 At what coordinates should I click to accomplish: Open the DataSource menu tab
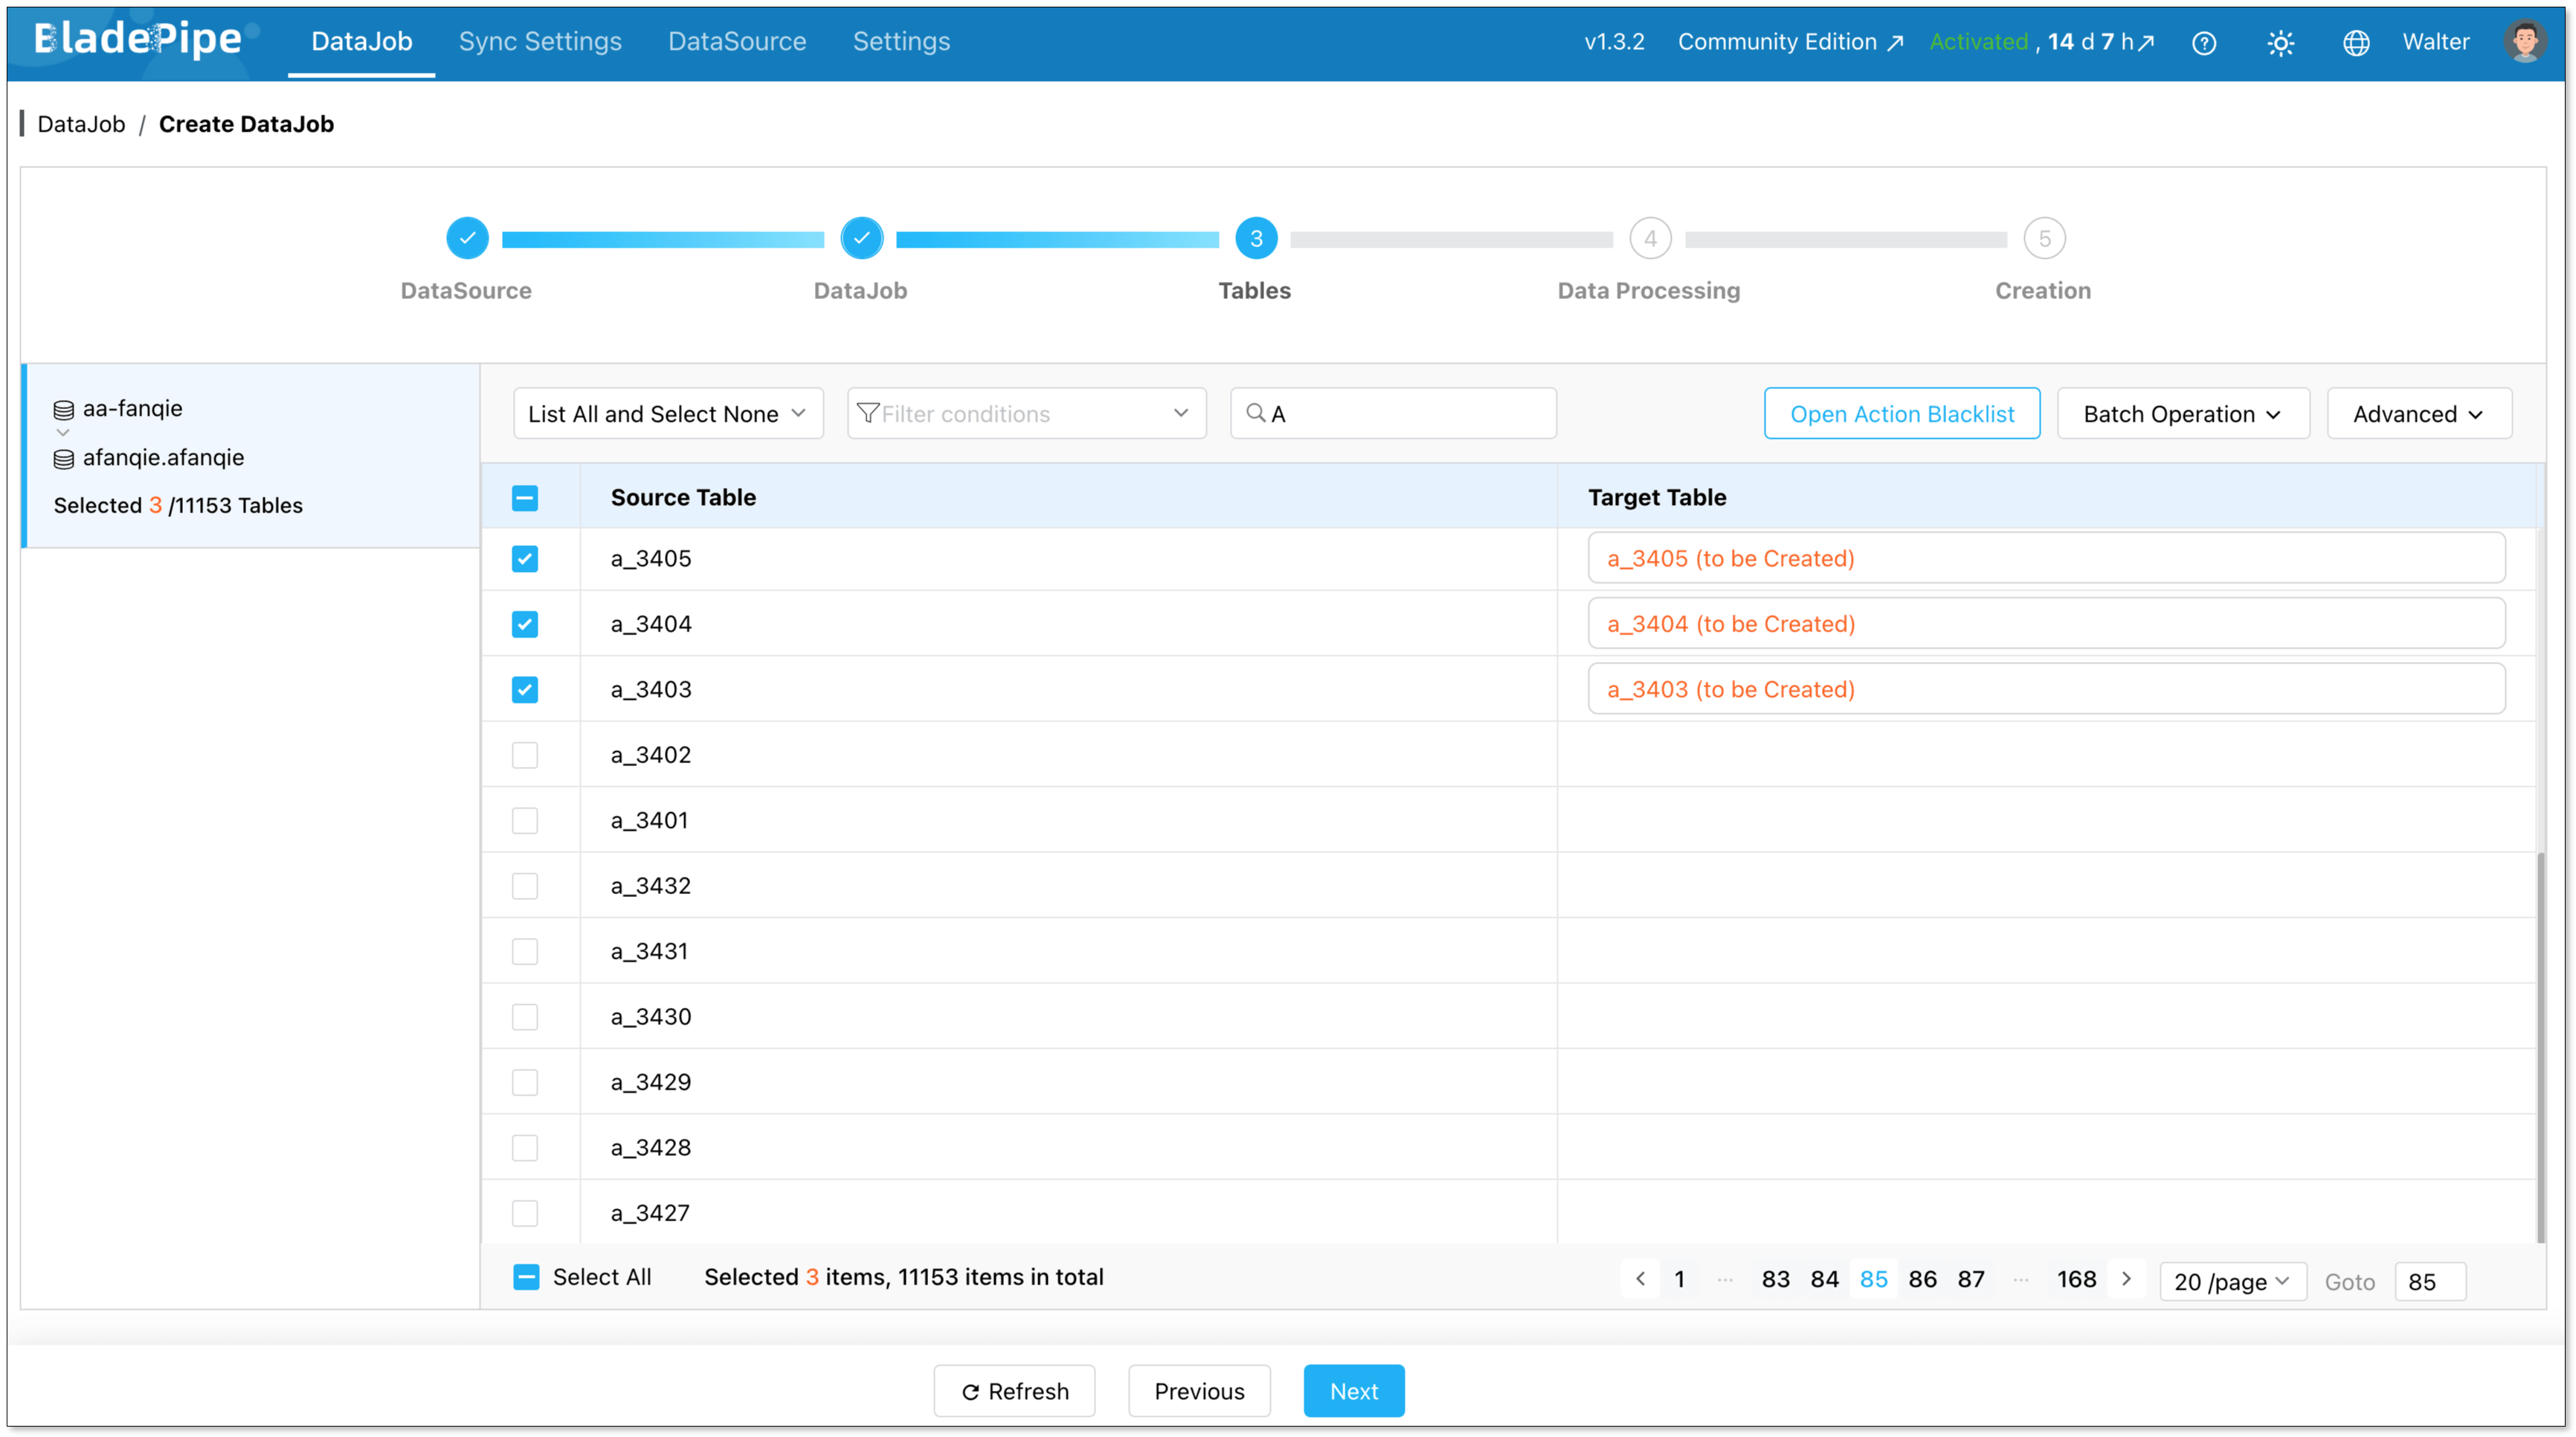(x=737, y=41)
